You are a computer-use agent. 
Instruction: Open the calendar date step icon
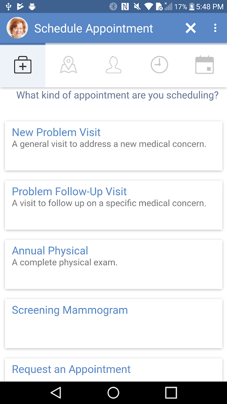point(204,65)
